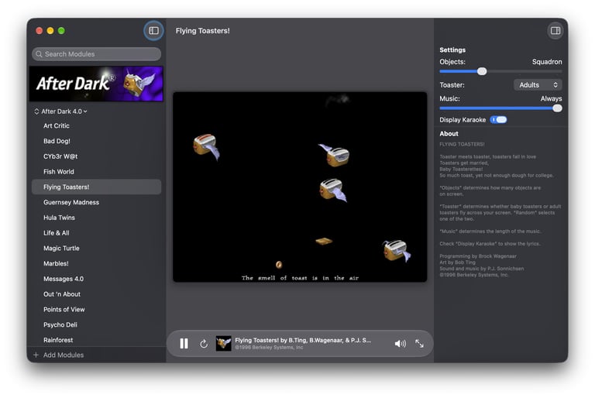Click the green zoom window button
Viewport: 595px width, 398px height.
pyautogui.click(x=61, y=31)
